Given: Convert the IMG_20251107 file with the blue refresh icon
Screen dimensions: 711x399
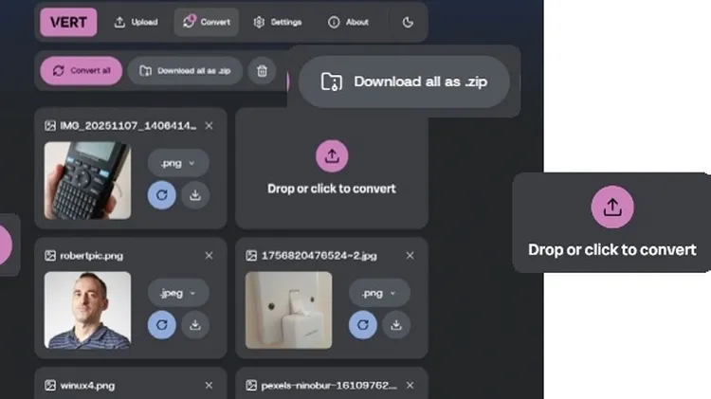Looking at the screenshot, I should (162, 194).
